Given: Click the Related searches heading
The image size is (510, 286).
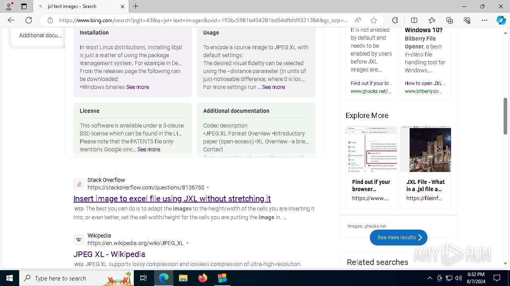Looking at the screenshot, I should (377, 262).
